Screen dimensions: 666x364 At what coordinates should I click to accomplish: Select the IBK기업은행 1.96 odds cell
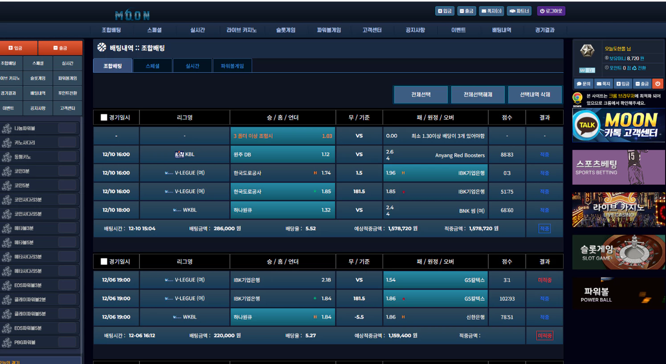click(436, 173)
